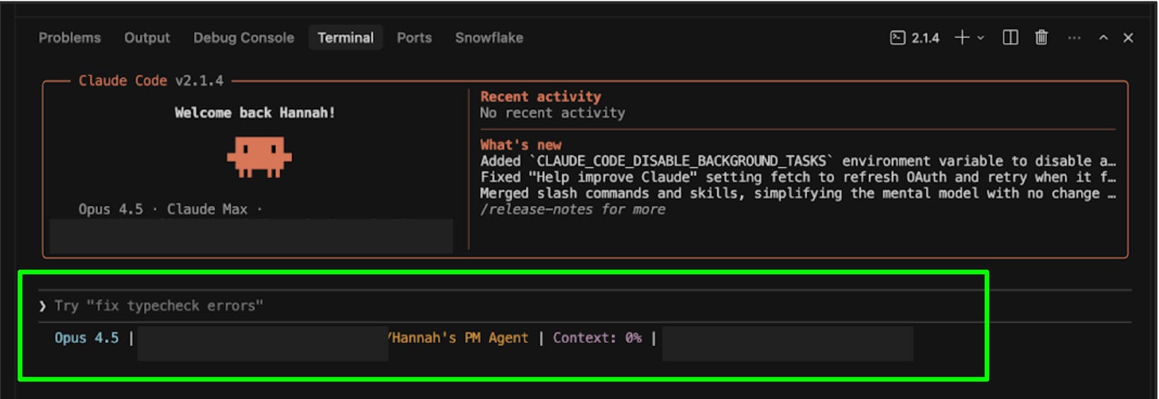Switch to the Output tab
Screen dimensions: 1159x399
pos(147,38)
